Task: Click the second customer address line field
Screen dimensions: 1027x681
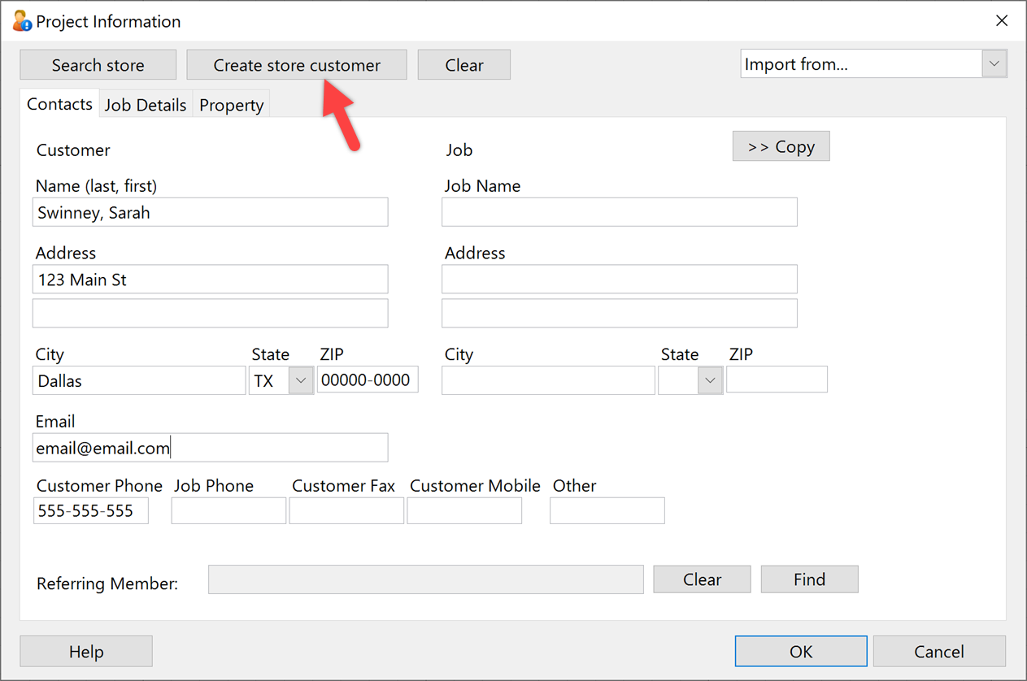Action: [x=211, y=313]
